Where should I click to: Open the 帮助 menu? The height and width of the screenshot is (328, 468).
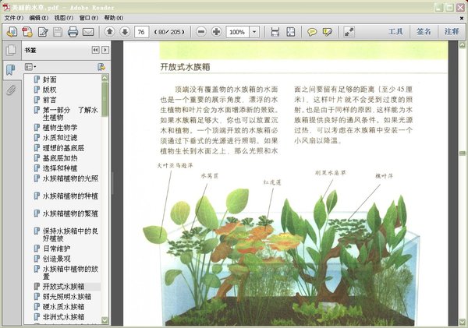[113, 18]
